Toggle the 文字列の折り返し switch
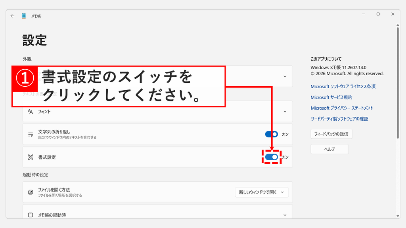 point(271,134)
